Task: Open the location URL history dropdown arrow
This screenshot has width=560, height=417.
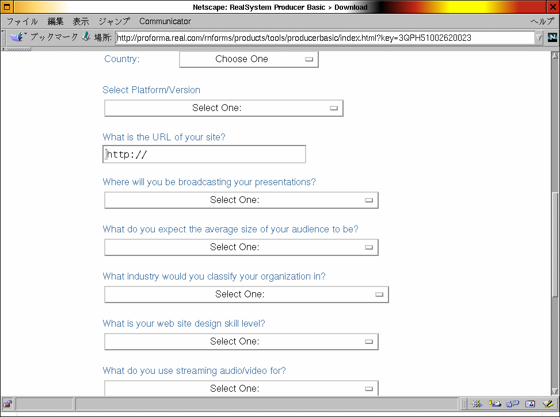Action: click(539, 37)
